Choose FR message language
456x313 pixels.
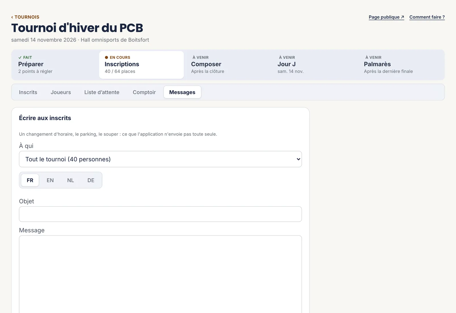click(x=30, y=180)
